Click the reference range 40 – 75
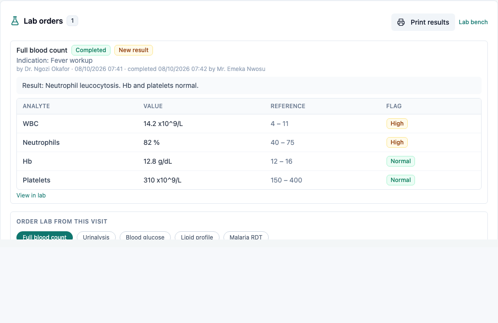 coord(282,142)
